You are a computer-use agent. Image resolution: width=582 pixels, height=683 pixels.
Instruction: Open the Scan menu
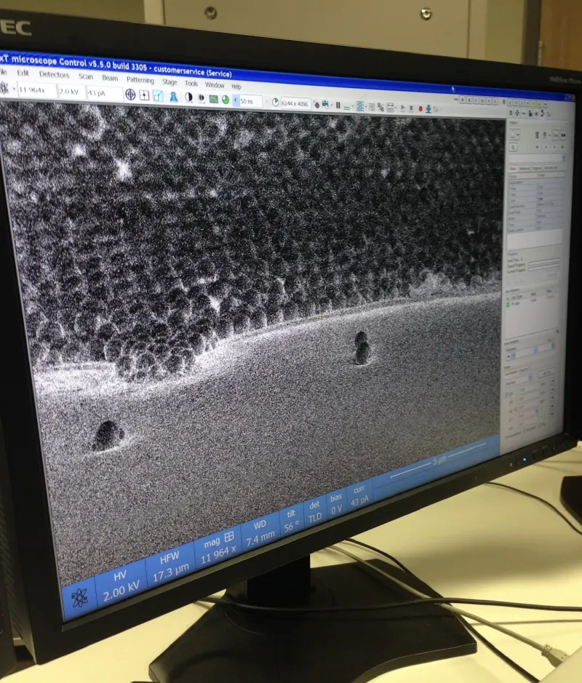[x=86, y=76]
